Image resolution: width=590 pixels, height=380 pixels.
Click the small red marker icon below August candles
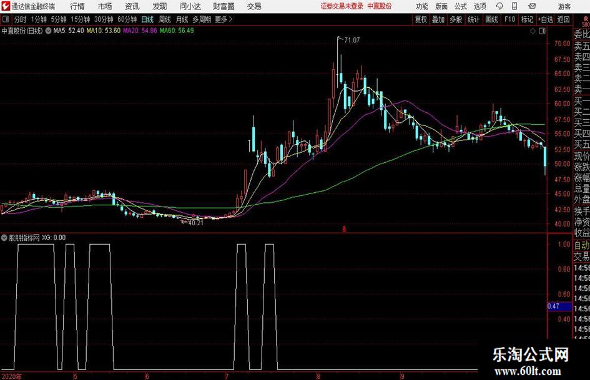coord(344,229)
